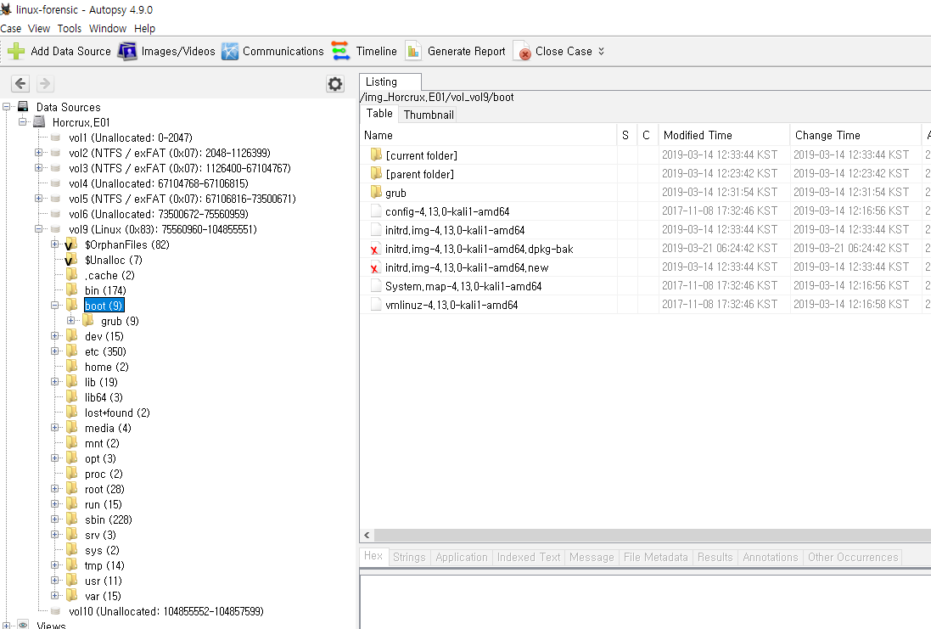931x629 pixels.
Task: Click the Generate Report icon
Action: [413, 51]
